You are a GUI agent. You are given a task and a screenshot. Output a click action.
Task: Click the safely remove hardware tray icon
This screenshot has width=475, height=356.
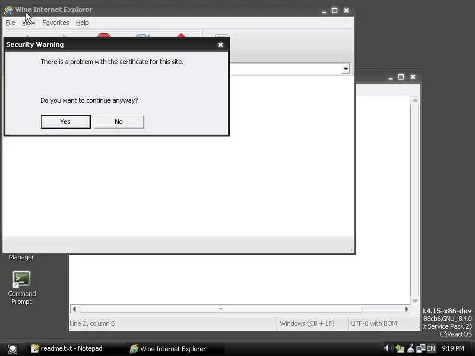coord(400,349)
